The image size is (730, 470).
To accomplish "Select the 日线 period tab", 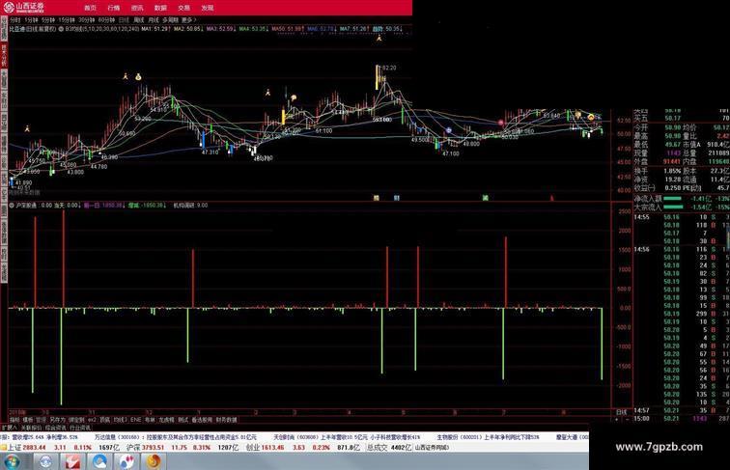I will pyautogui.click(x=124, y=20).
